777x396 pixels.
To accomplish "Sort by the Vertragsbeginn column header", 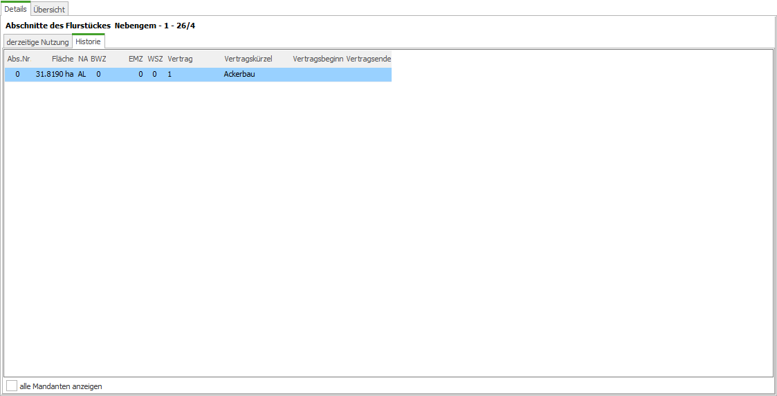I will 318,59.
